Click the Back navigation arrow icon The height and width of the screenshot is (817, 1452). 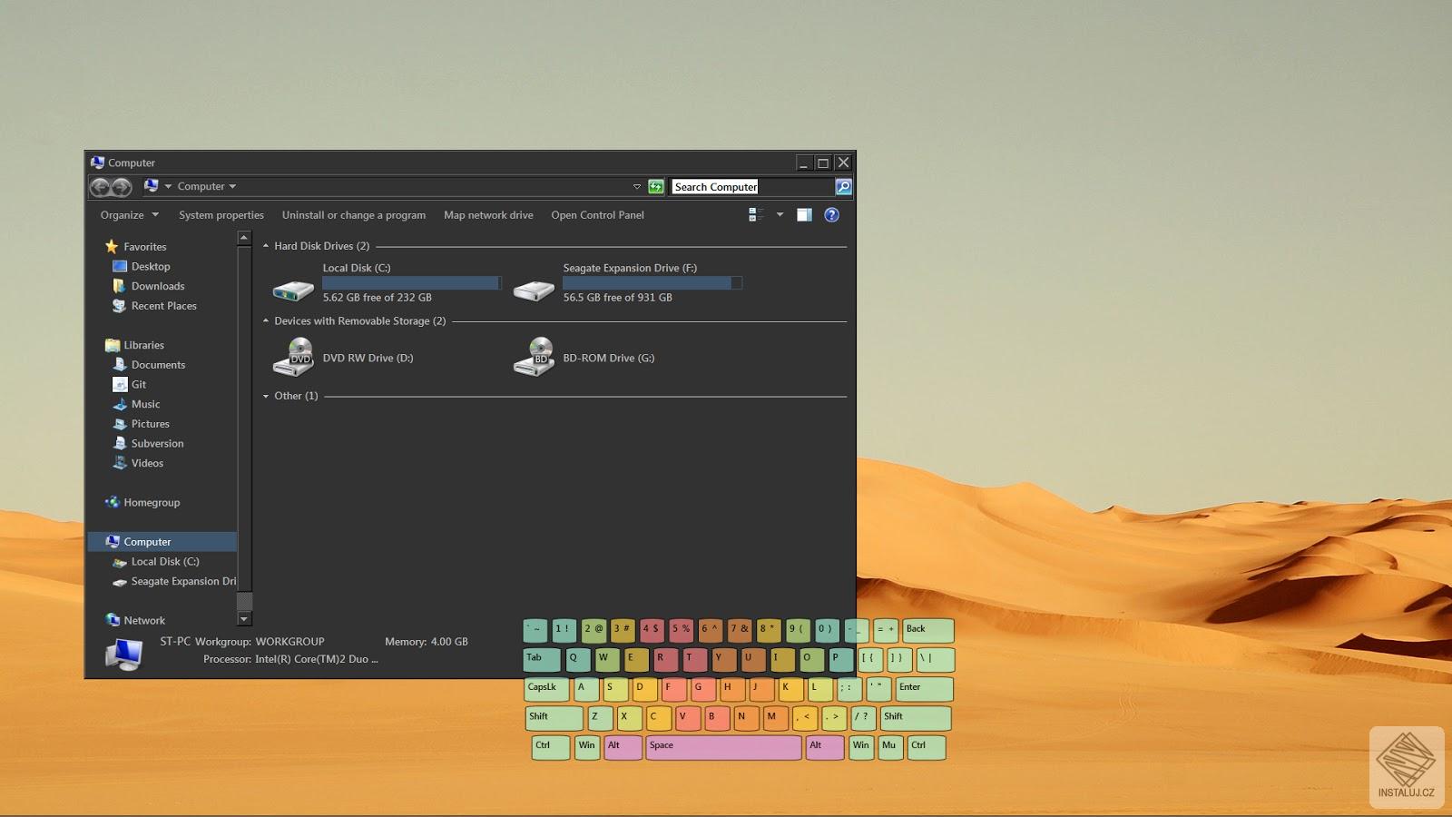[x=101, y=187]
